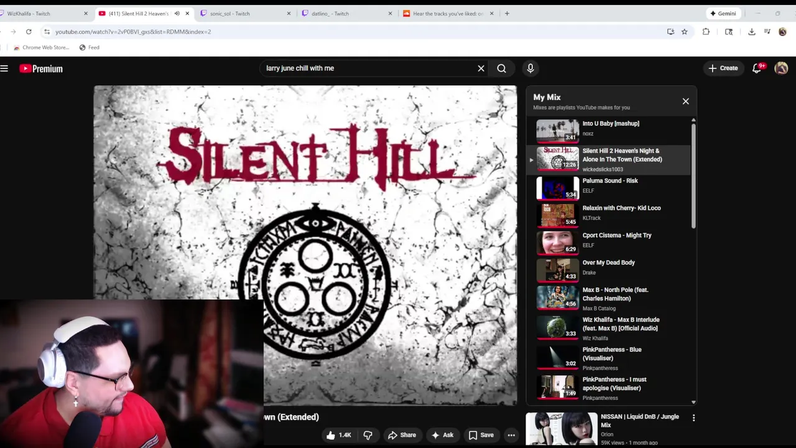The image size is (796, 448).
Task: Open Chrome profile avatar
Action: [x=782, y=32]
